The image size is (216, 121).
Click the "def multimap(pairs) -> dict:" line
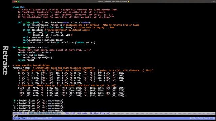(x=30, y=48)
